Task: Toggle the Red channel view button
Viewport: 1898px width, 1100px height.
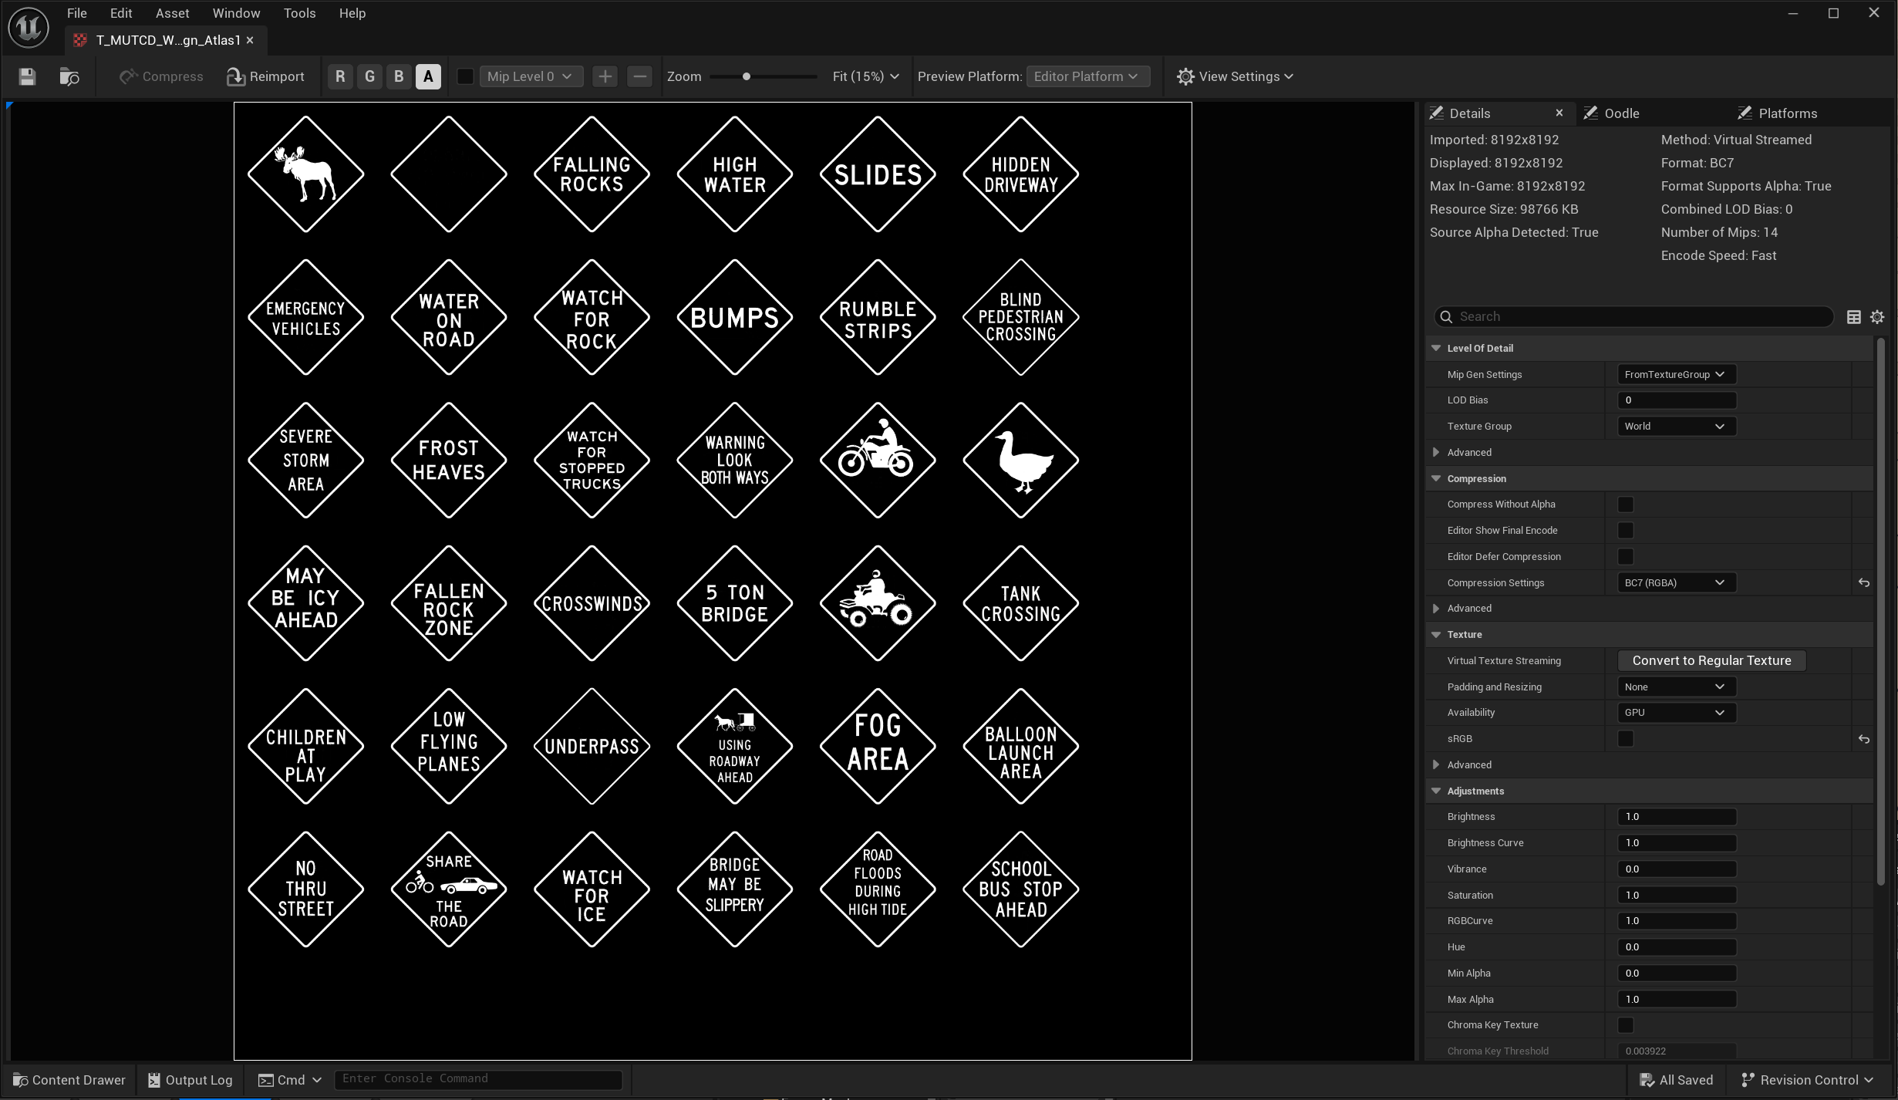Action: pyautogui.click(x=340, y=76)
